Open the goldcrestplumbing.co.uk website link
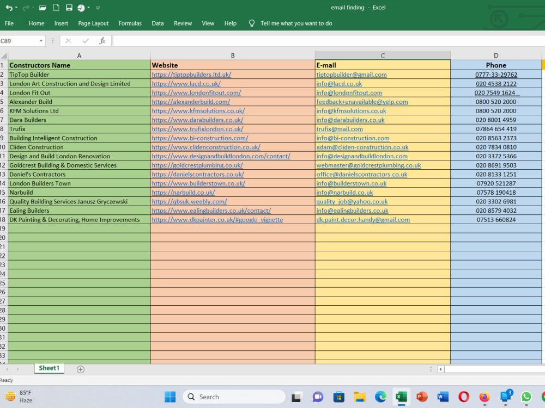Screen dimensions: 545x408 tap(197, 165)
